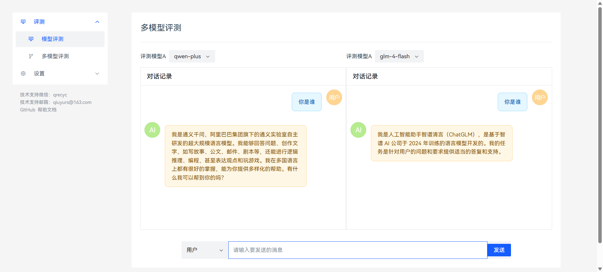Click the 技术支持微信: qrecyc text
The image size is (603, 272).
(44, 95)
